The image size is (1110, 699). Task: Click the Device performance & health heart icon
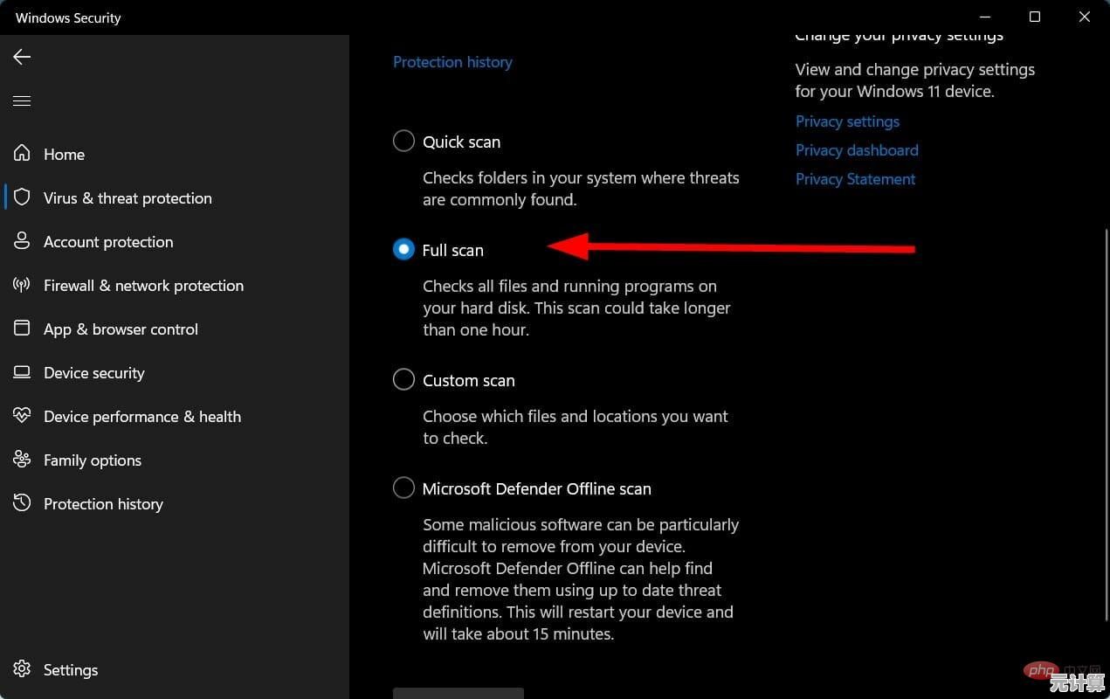22,416
